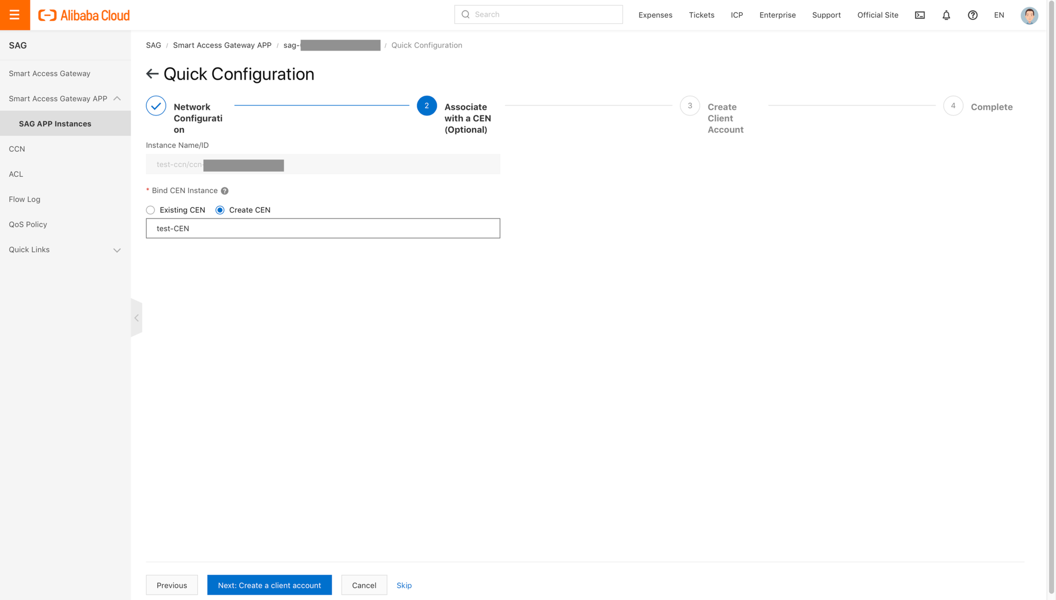This screenshot has width=1056, height=600.
Task: Open the notifications bell
Action: click(946, 15)
